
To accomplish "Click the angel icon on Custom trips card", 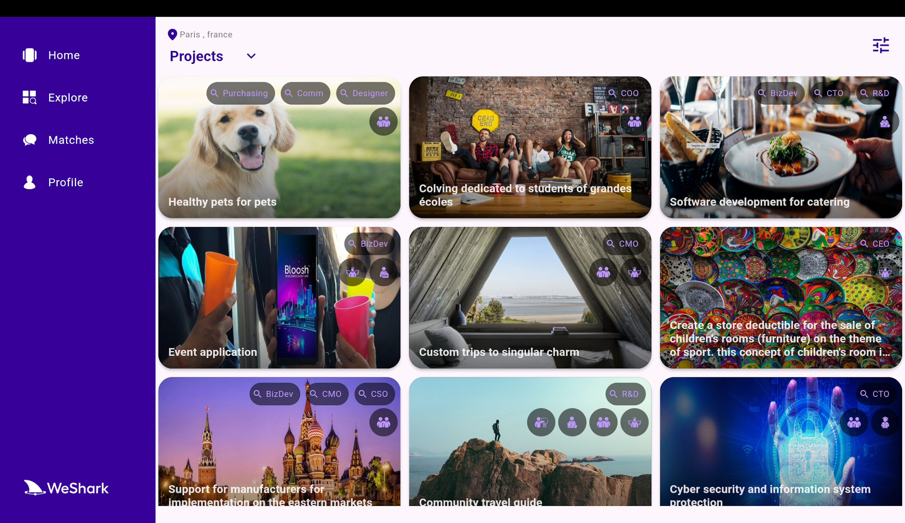I will coord(634,272).
